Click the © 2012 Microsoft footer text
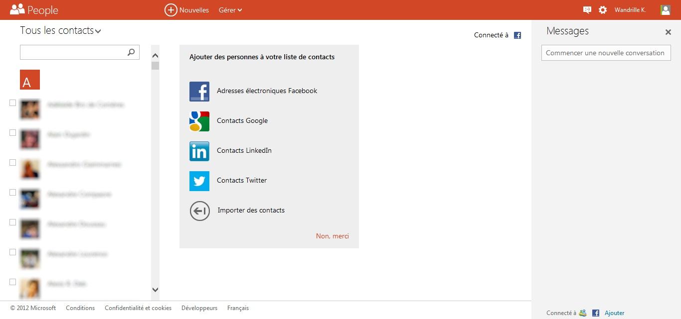 click(33, 308)
